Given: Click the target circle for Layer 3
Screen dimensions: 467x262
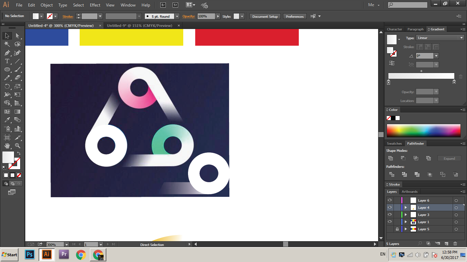Looking at the screenshot, I should coord(456,215).
